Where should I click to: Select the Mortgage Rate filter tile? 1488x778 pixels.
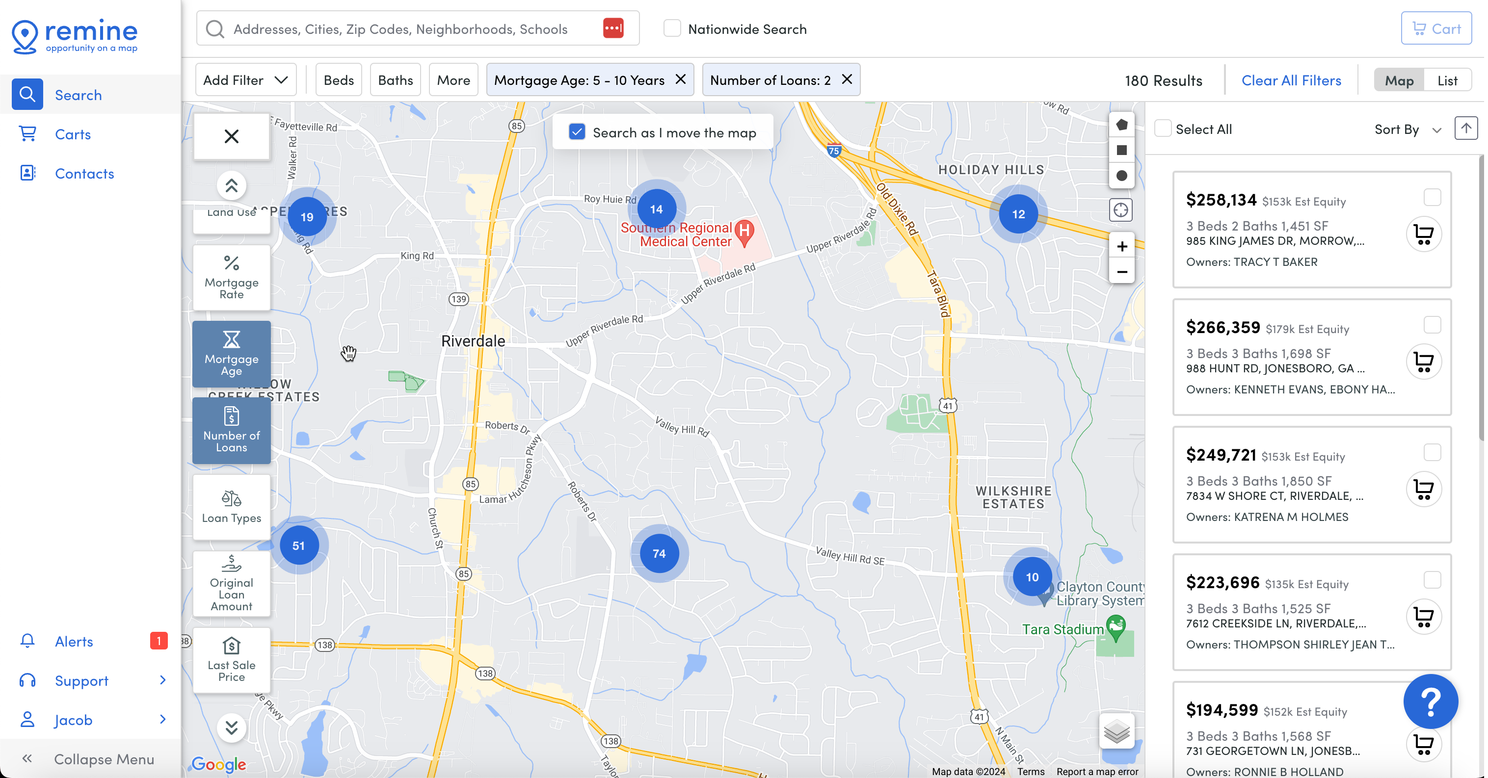232,278
